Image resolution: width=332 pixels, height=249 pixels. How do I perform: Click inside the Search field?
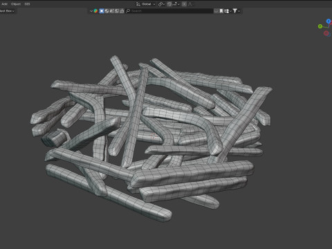[x=169, y=11]
